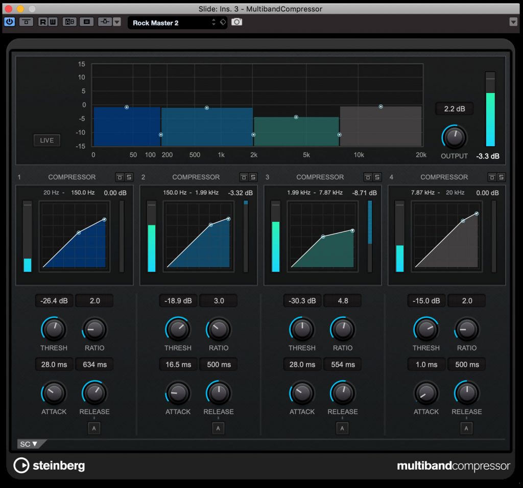Expand the SC panel at bottom left
This screenshot has height=488, width=523.
tap(28, 444)
